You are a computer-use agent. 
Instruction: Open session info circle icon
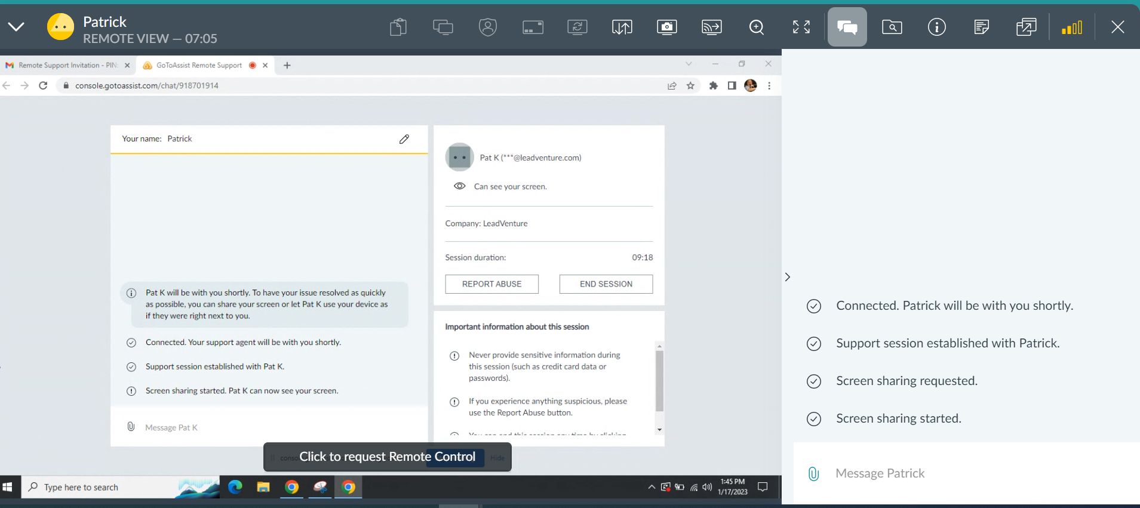(x=937, y=27)
